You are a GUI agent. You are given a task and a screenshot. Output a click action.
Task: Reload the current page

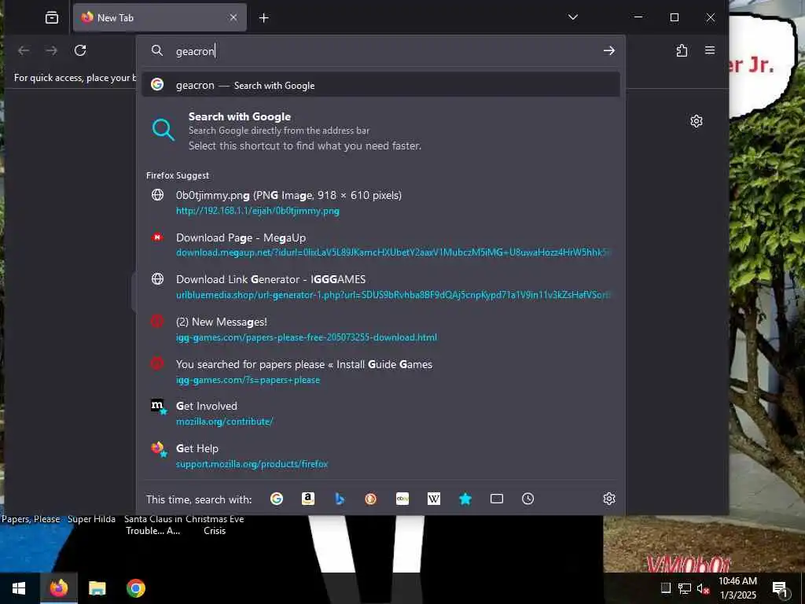click(80, 50)
